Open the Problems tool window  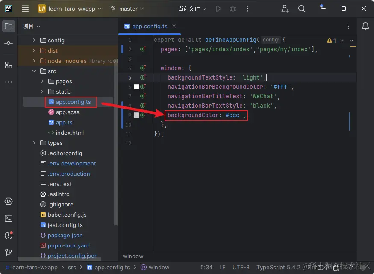(x=9, y=236)
